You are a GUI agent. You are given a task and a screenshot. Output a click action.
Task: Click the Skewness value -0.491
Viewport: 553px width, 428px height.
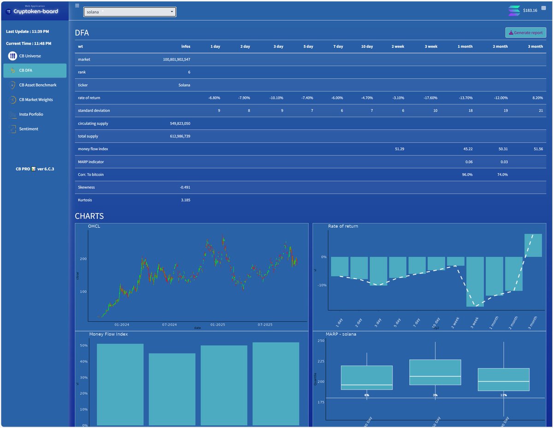click(x=185, y=188)
